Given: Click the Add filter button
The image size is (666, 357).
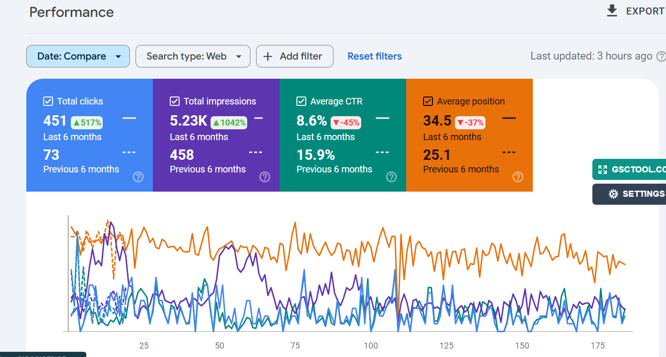Looking at the screenshot, I should 295,56.
